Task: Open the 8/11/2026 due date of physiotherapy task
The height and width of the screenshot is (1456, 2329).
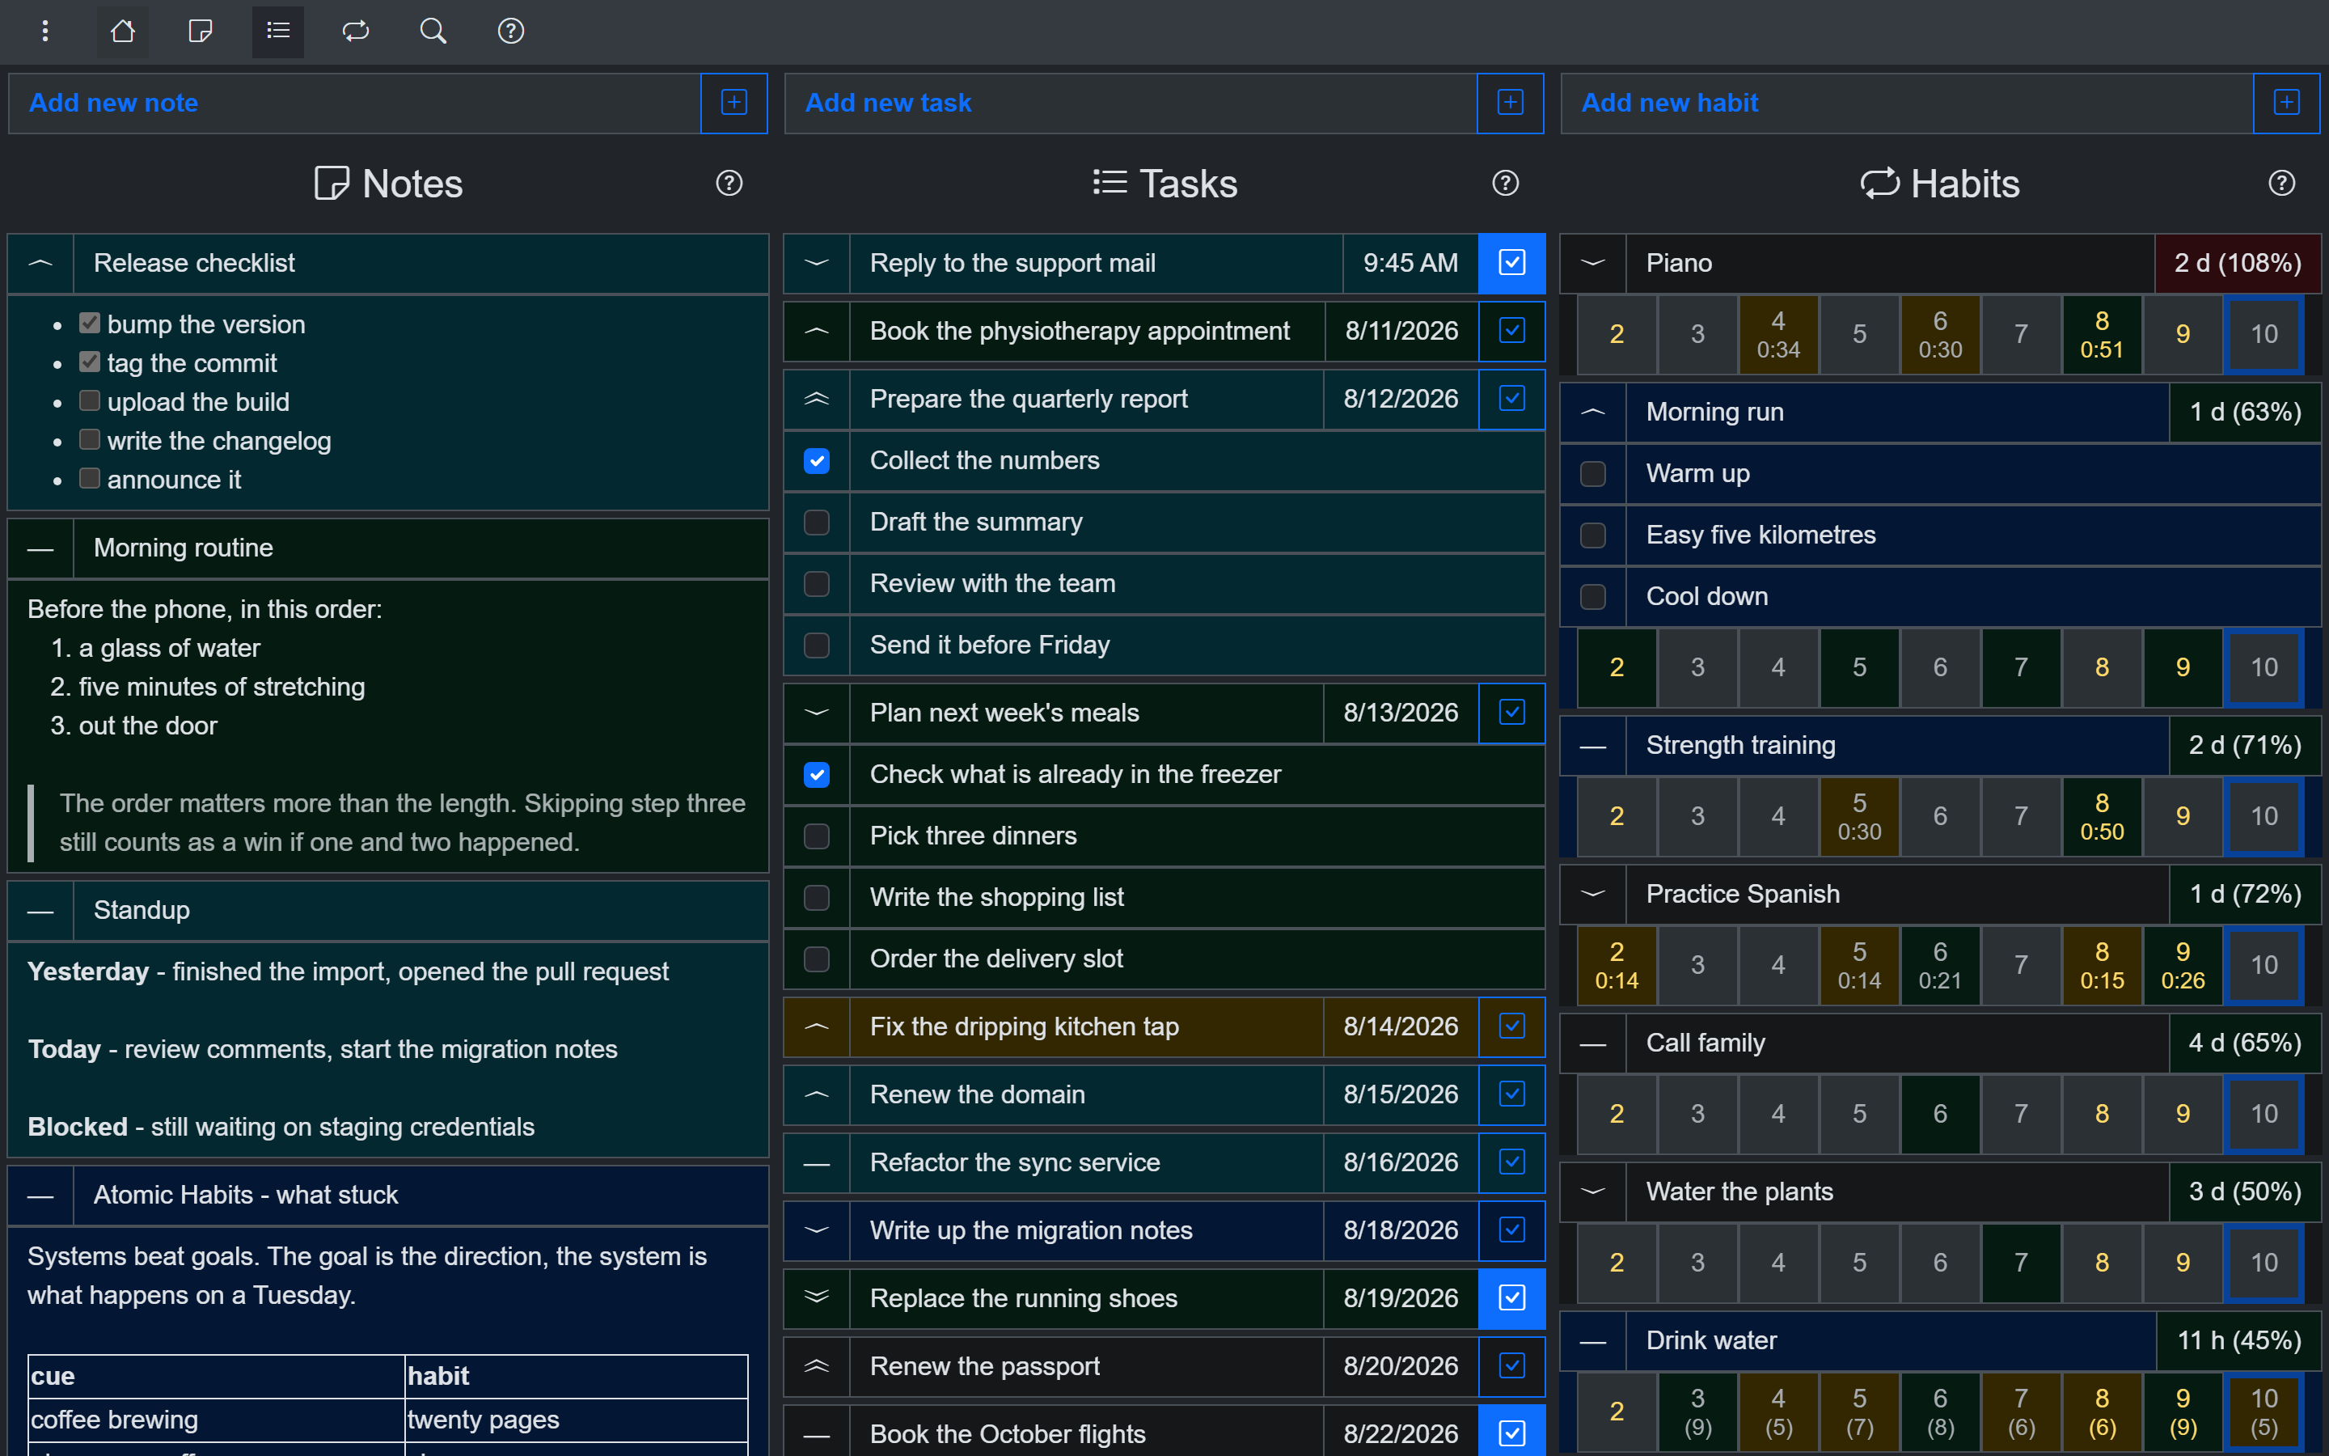Action: [1401, 332]
